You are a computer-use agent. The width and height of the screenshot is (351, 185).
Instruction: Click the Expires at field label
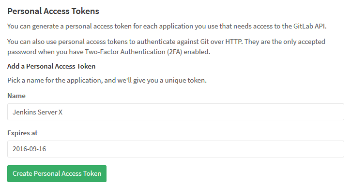tap(22, 133)
